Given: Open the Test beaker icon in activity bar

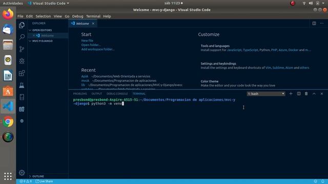Looking at the screenshot, I should point(22,85).
